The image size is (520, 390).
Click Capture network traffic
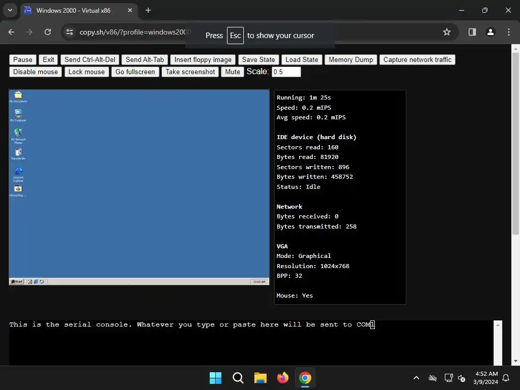tap(417, 60)
